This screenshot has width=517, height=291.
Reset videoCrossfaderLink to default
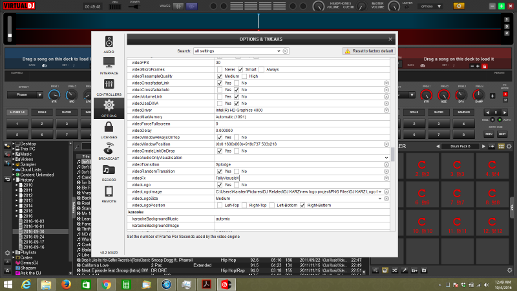coord(386,83)
